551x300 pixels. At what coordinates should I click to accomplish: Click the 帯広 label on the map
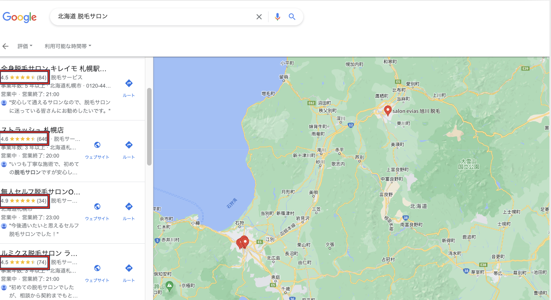498,274
